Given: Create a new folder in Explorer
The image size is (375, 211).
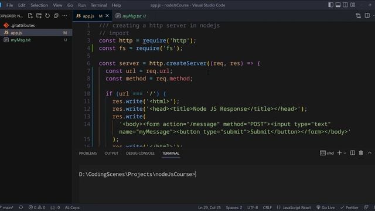Looking at the screenshot, I should [39, 16].
